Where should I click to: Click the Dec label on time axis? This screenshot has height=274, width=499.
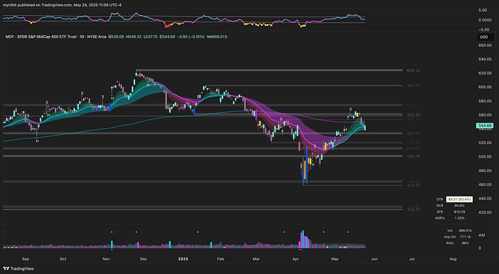(143, 259)
